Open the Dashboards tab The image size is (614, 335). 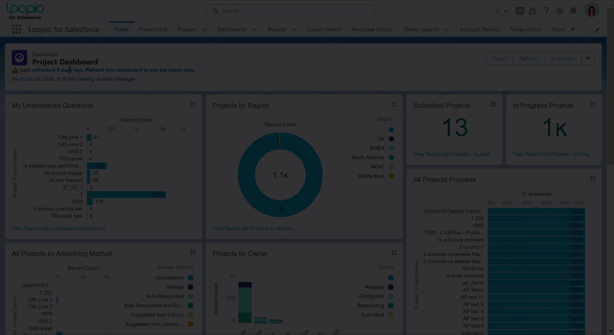pyautogui.click(x=232, y=29)
